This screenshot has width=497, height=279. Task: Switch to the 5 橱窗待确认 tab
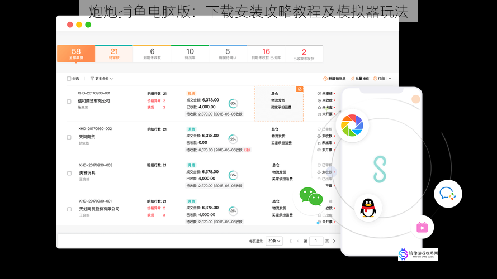click(x=228, y=54)
